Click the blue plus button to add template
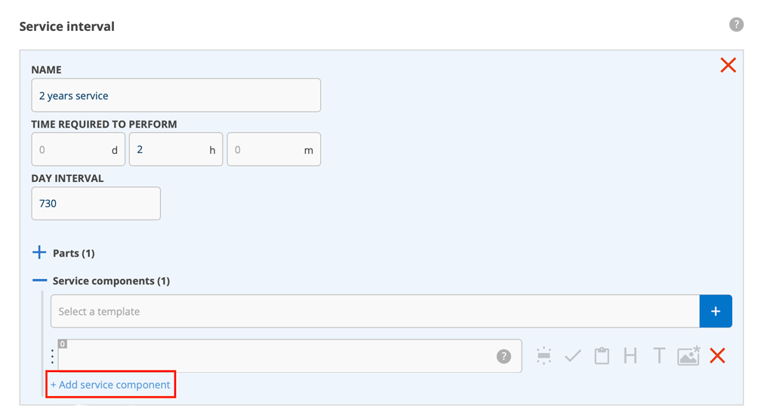 point(716,312)
